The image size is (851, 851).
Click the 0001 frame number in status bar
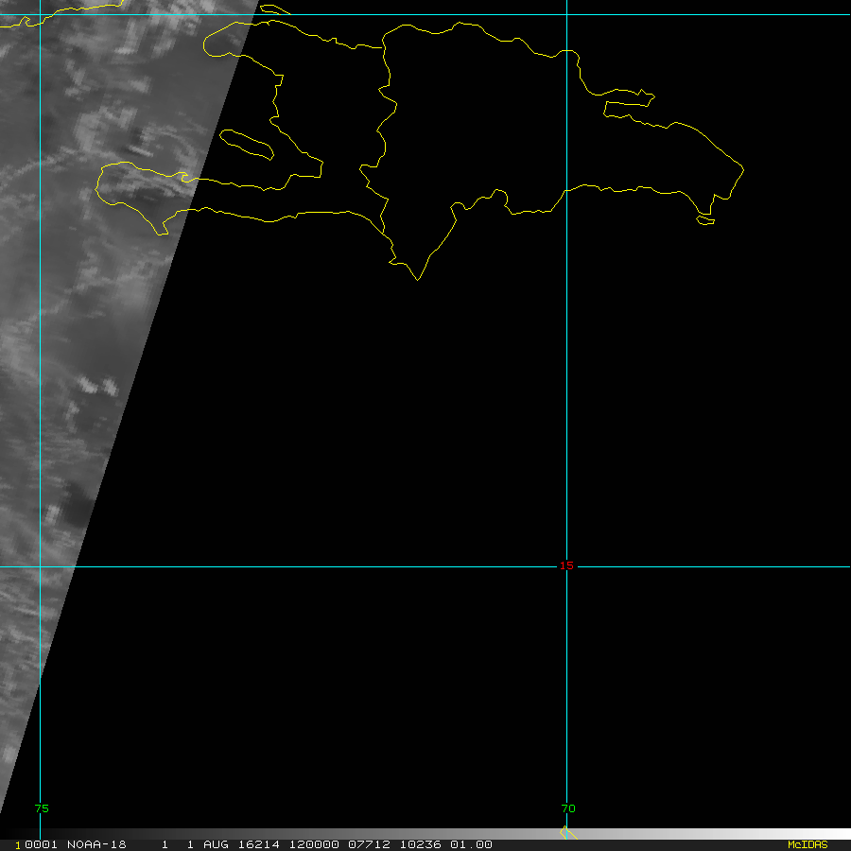[40, 844]
